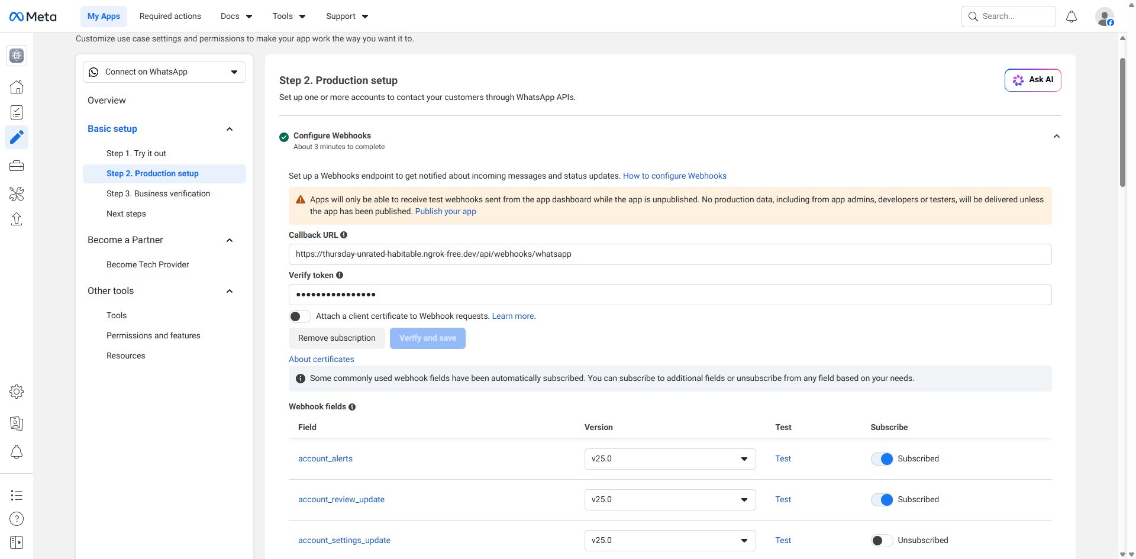Open the Tools menu in the top bar
Viewport: 1136px width, 559px height.
(x=289, y=17)
